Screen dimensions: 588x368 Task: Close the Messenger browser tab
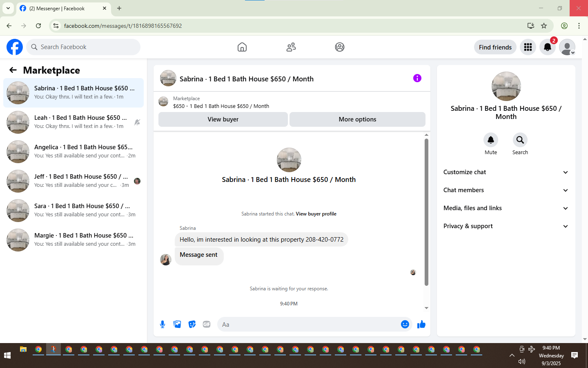(105, 8)
